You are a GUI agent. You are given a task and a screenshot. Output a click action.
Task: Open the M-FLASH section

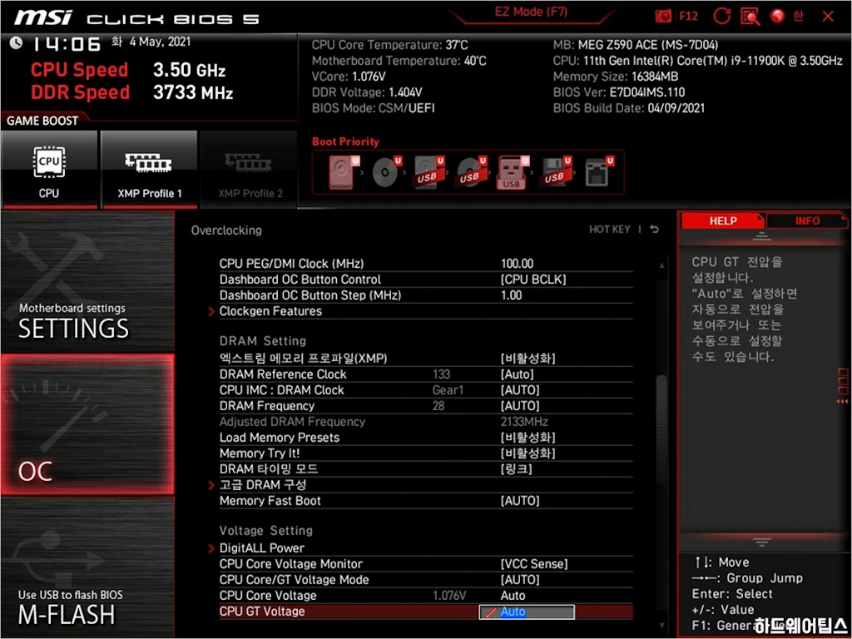point(88,567)
